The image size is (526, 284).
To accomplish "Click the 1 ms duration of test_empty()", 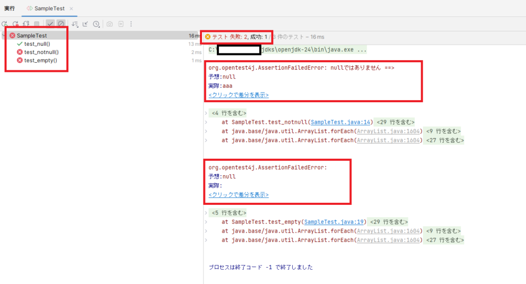I will (x=196, y=61).
